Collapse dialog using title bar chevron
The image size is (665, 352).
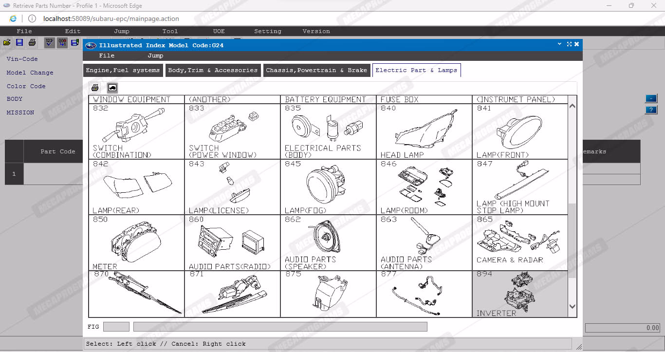click(x=560, y=44)
